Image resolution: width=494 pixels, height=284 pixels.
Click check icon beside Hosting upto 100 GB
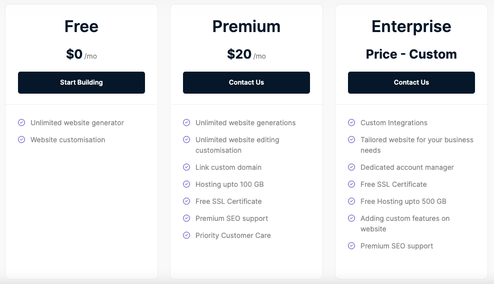186,184
